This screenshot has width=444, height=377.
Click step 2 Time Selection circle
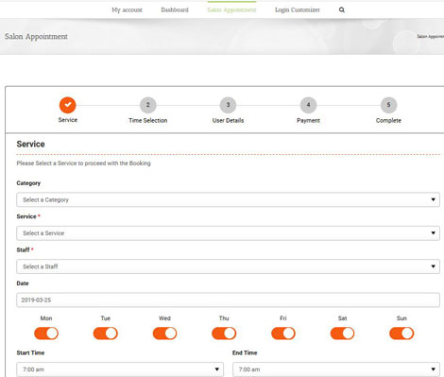pyautogui.click(x=147, y=105)
